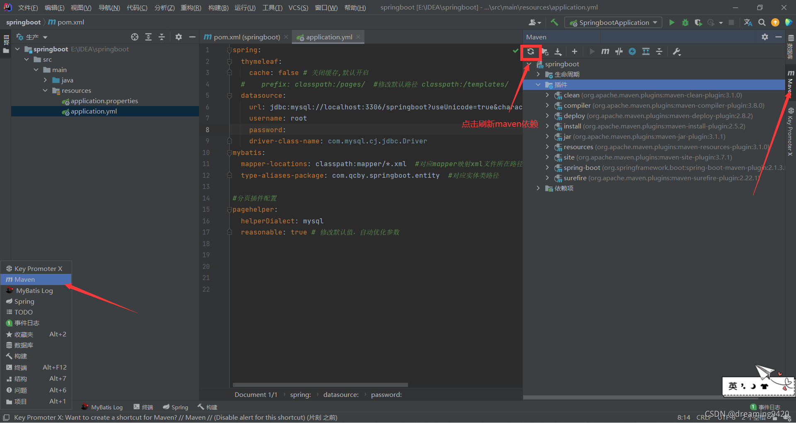Open the 终端 bottom tool tab
This screenshot has width=796, height=423.
point(143,407)
